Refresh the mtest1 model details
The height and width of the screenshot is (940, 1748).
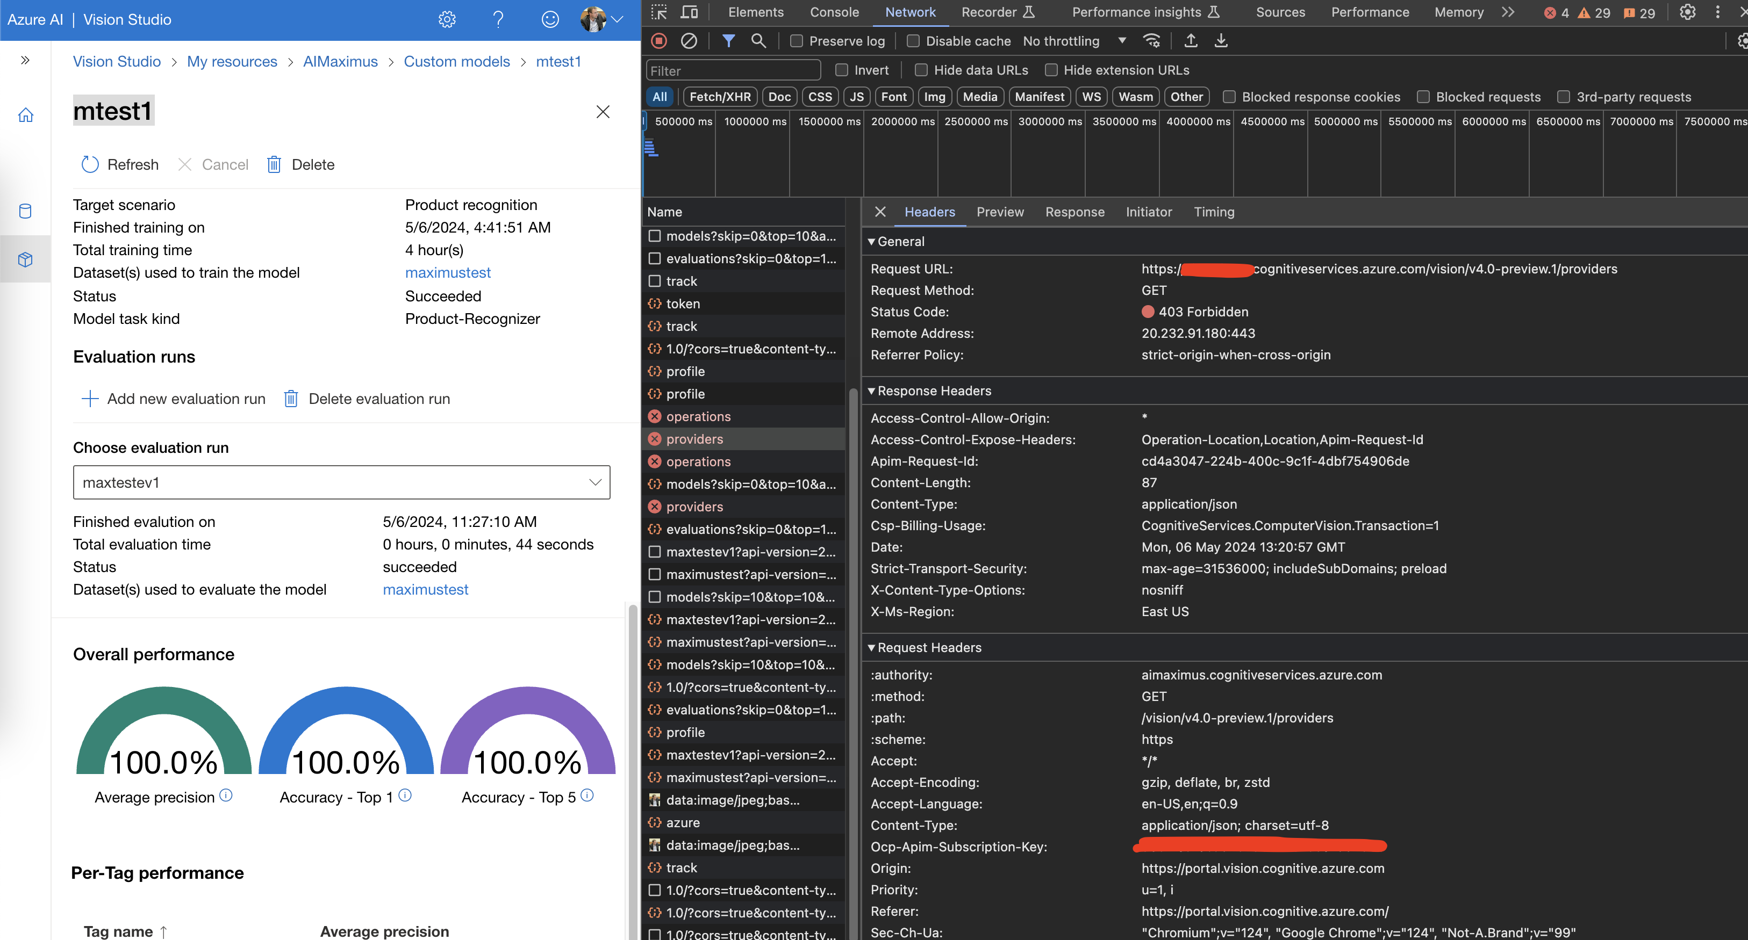119,165
